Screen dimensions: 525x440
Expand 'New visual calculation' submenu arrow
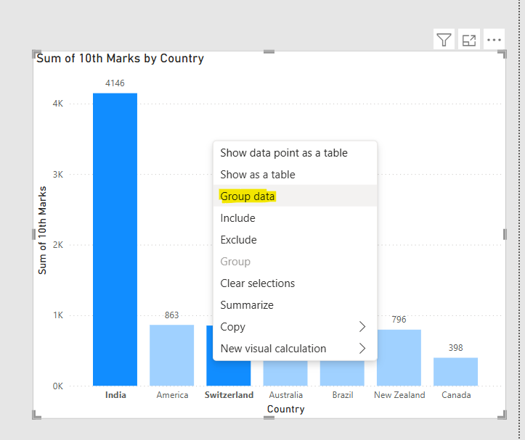click(362, 349)
